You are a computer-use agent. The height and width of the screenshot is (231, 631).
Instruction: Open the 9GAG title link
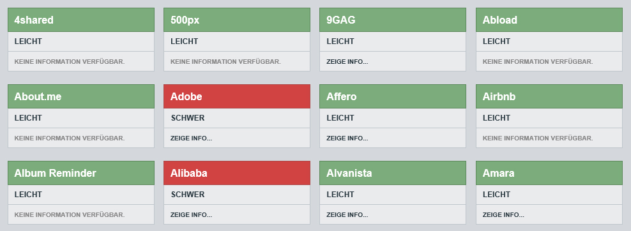pyautogui.click(x=341, y=20)
